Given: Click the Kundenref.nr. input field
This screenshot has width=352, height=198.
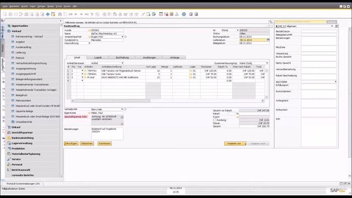Looking at the screenshot, I should point(107,40).
